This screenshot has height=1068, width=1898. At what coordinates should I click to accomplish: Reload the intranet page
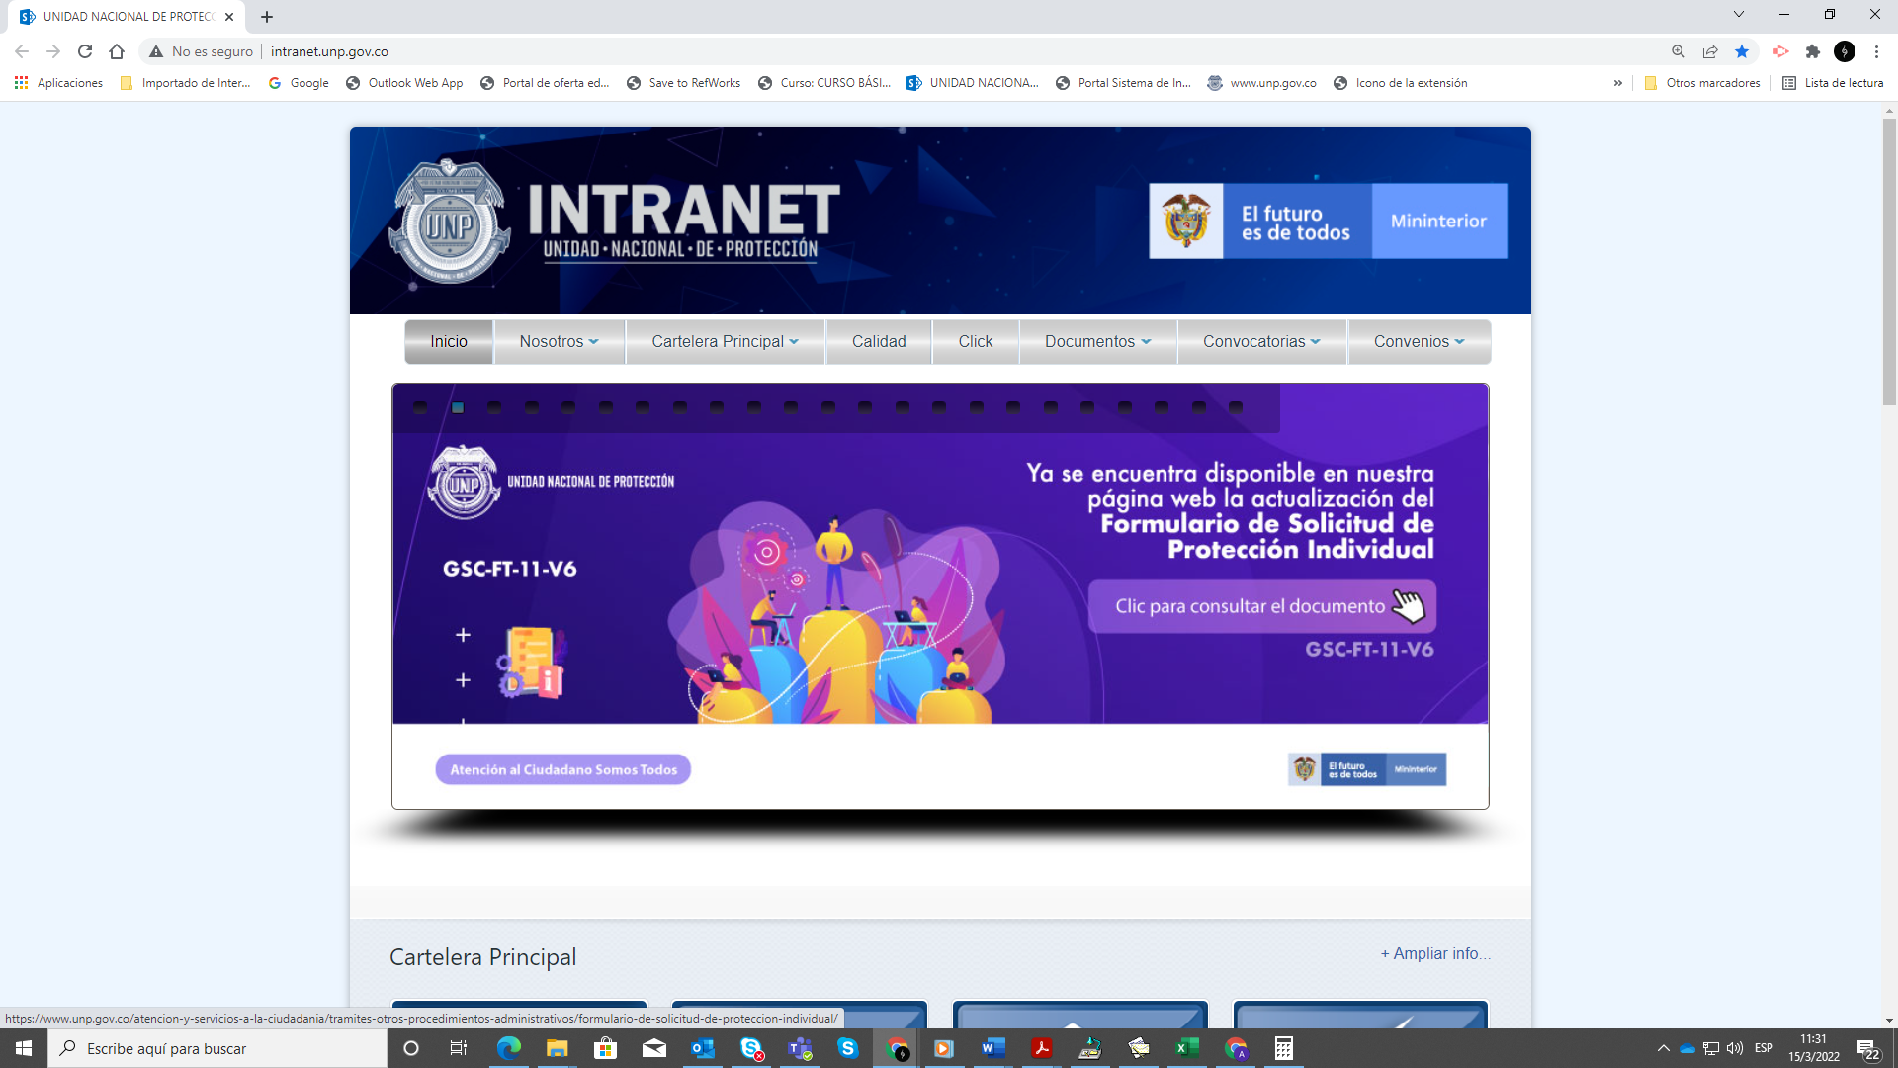(85, 51)
